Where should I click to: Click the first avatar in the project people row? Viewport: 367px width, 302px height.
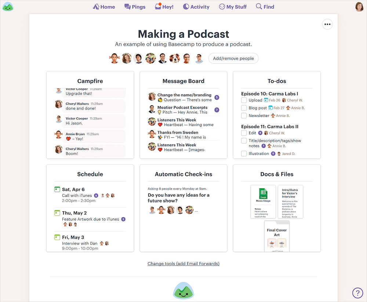[x=115, y=58]
